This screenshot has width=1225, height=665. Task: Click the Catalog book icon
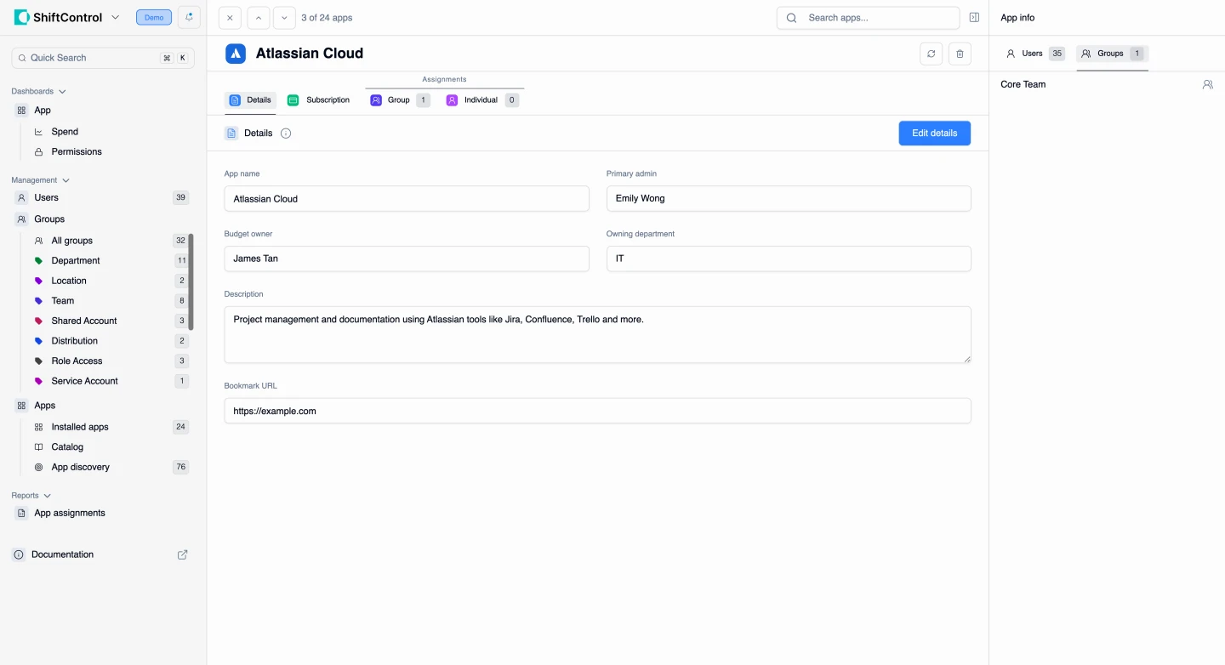(x=38, y=447)
